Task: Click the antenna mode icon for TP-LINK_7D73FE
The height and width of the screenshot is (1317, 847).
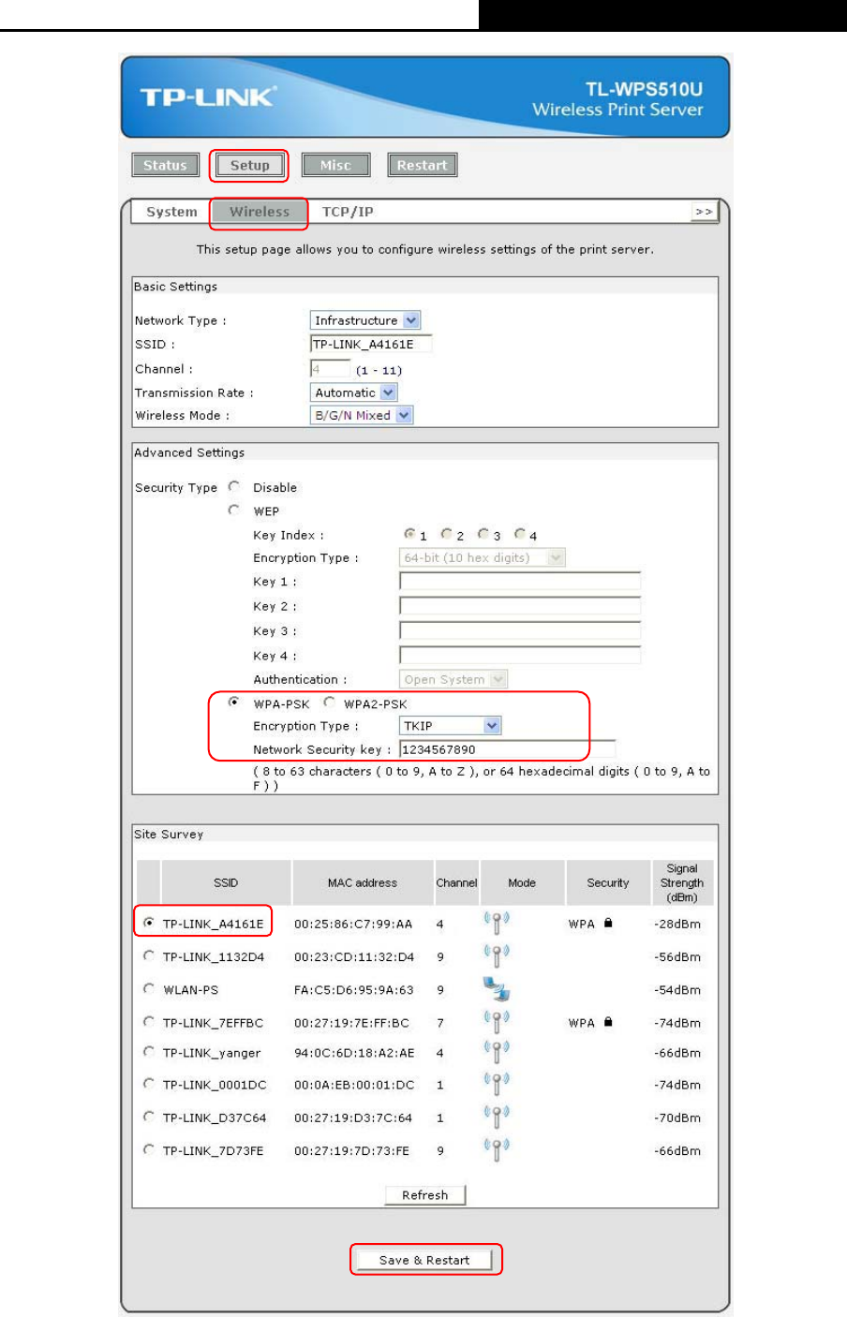Action: pyautogui.click(x=497, y=1149)
